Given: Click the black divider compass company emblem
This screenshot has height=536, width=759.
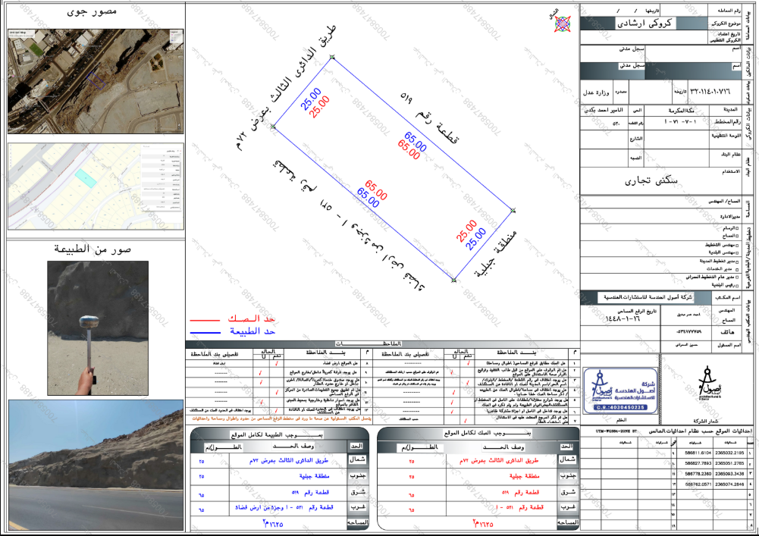Looking at the screenshot, I should coord(707,383).
